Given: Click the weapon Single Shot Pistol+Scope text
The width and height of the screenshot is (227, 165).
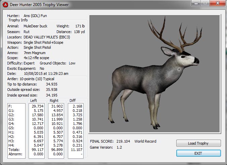Looking at the screenshot, I should pos(43,42).
